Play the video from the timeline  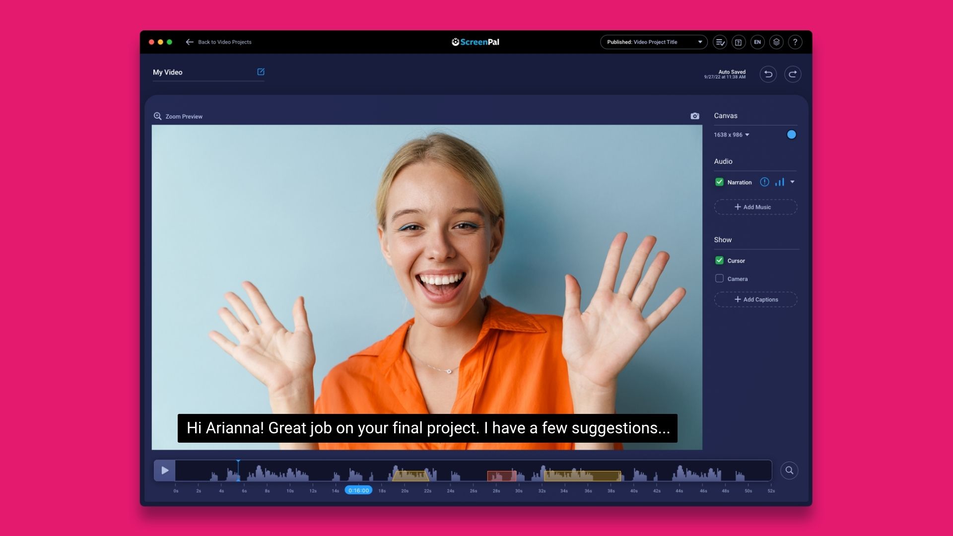click(x=165, y=470)
